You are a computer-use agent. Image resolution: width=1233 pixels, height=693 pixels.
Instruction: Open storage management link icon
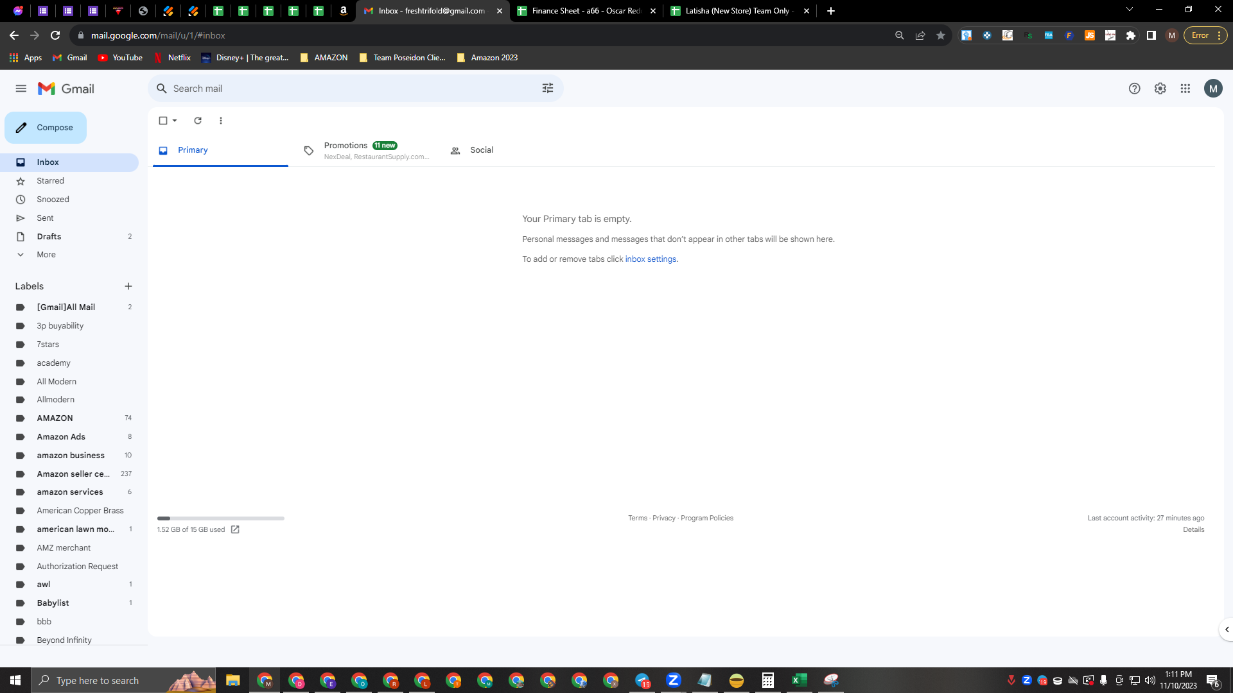[x=235, y=529]
